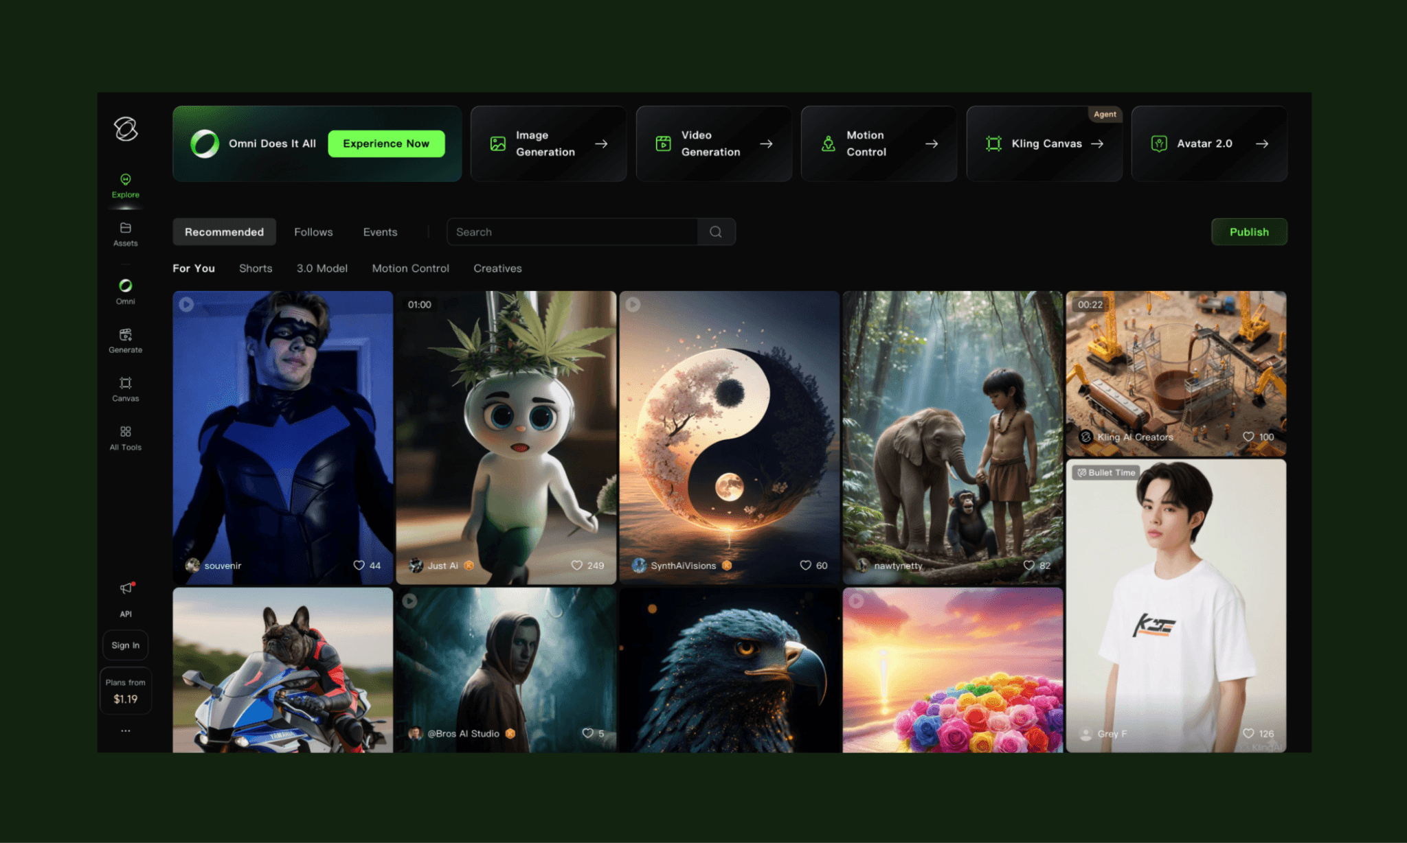Click the announcements megaphone icon

(126, 588)
